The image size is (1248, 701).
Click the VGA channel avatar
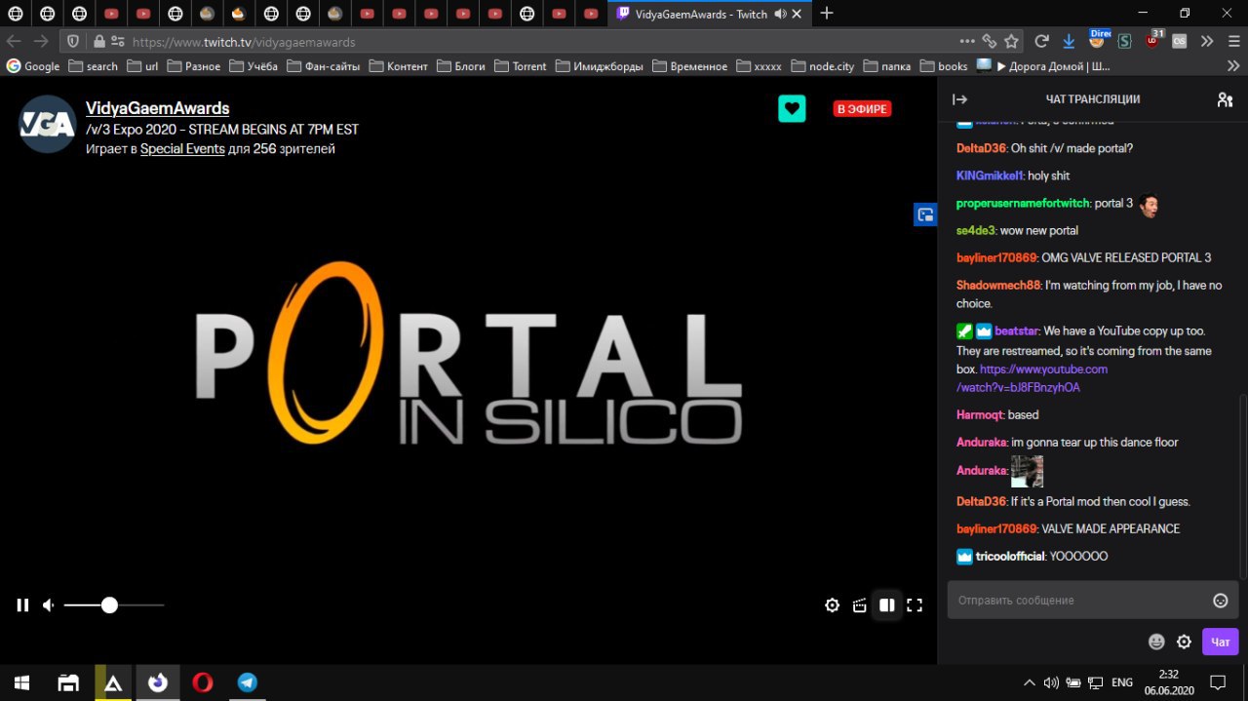click(x=48, y=124)
